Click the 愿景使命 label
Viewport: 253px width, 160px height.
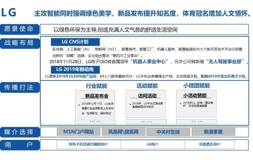pyautogui.click(x=20, y=29)
